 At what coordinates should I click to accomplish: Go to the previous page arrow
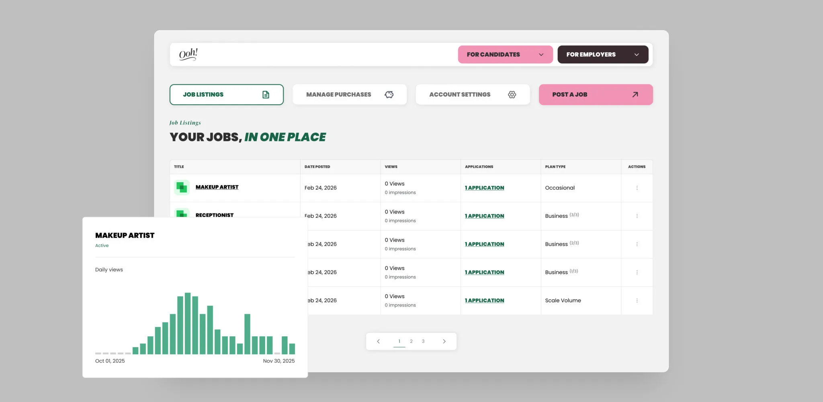pos(378,341)
